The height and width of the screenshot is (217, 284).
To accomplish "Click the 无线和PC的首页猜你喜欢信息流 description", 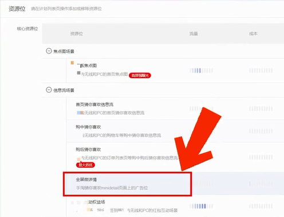I will [114, 113].
